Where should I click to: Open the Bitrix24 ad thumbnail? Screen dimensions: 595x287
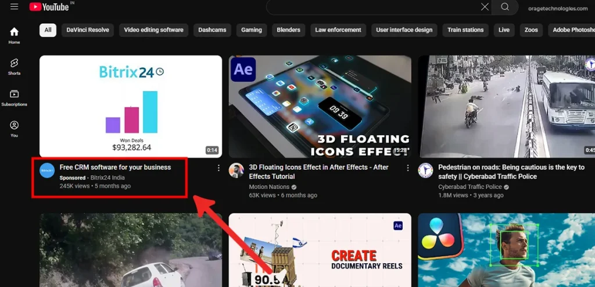(x=131, y=107)
